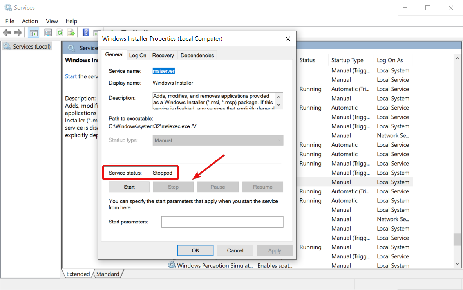The height and width of the screenshot is (290, 463).
Task: Close the Windows Installer Properties dialog
Action: coord(288,39)
